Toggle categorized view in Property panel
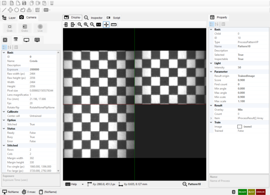Viewport: 270px width, 195px height. click(x=212, y=24)
